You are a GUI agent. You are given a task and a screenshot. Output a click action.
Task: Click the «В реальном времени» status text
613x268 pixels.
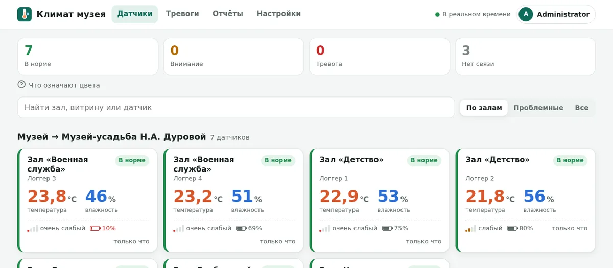(477, 14)
